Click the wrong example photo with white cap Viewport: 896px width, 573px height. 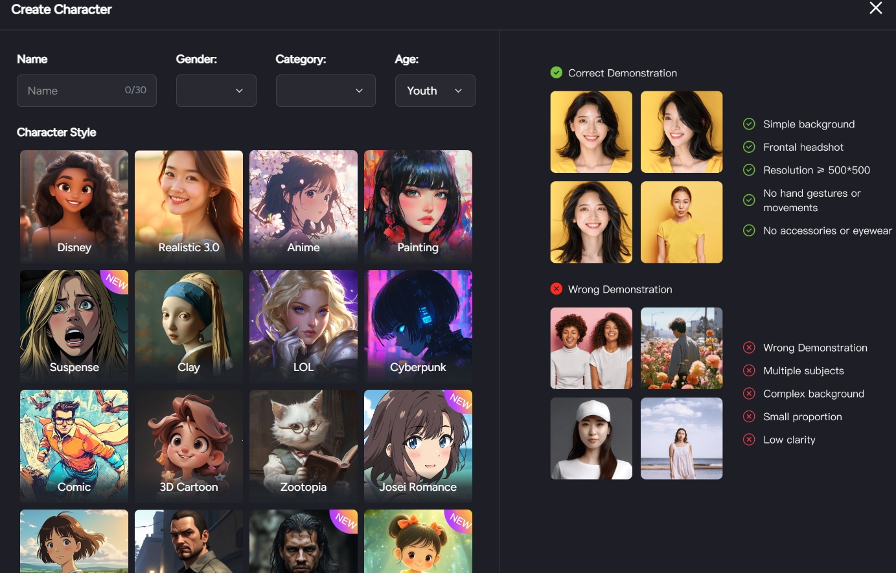pyautogui.click(x=591, y=438)
